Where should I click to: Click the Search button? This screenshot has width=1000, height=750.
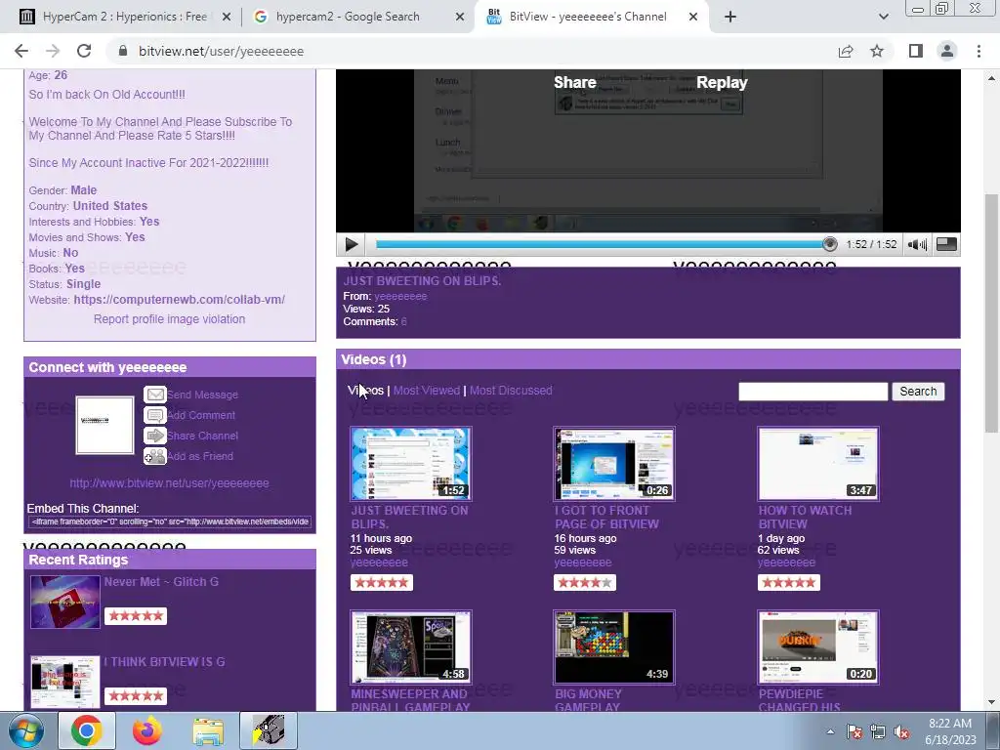coord(918,392)
